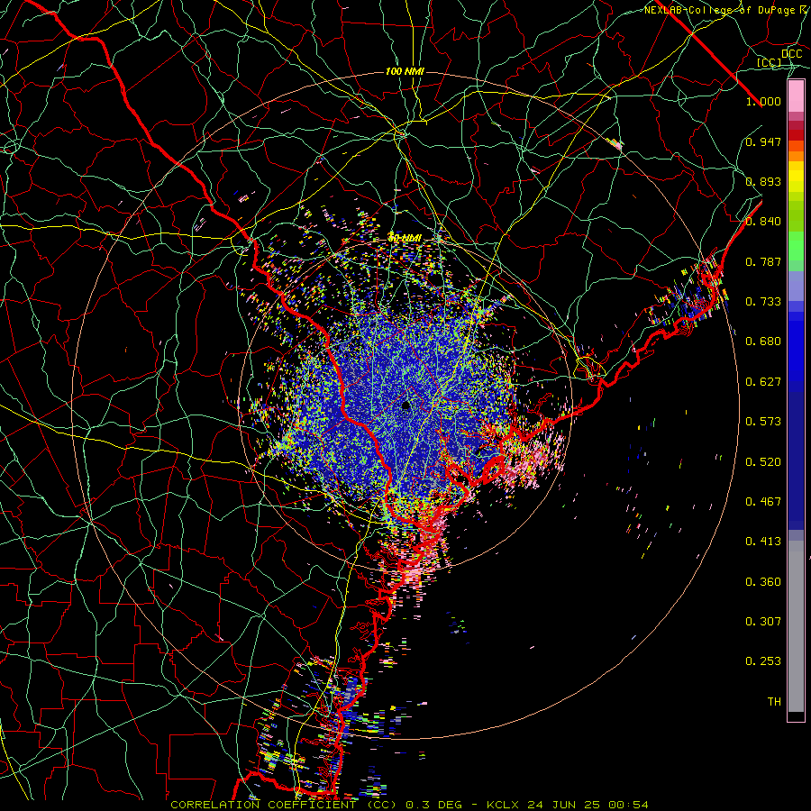Click the 100 NMI range ring label
This screenshot has width=811, height=811.
(x=405, y=71)
